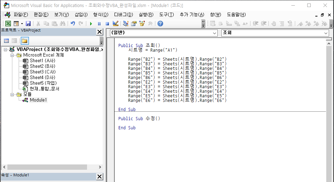334x182 pixels.
Task: Open the 도구(T) menu
Action: click(x=167, y=15)
